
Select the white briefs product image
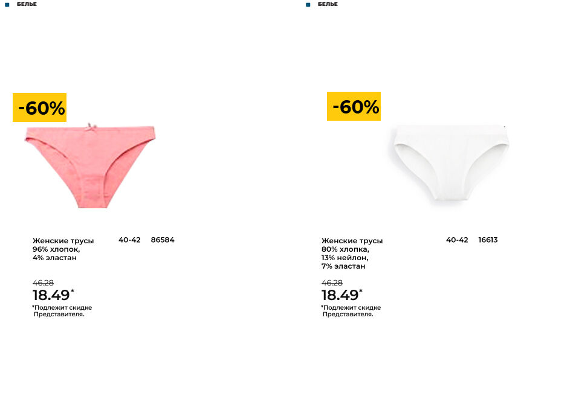pyautogui.click(x=450, y=162)
